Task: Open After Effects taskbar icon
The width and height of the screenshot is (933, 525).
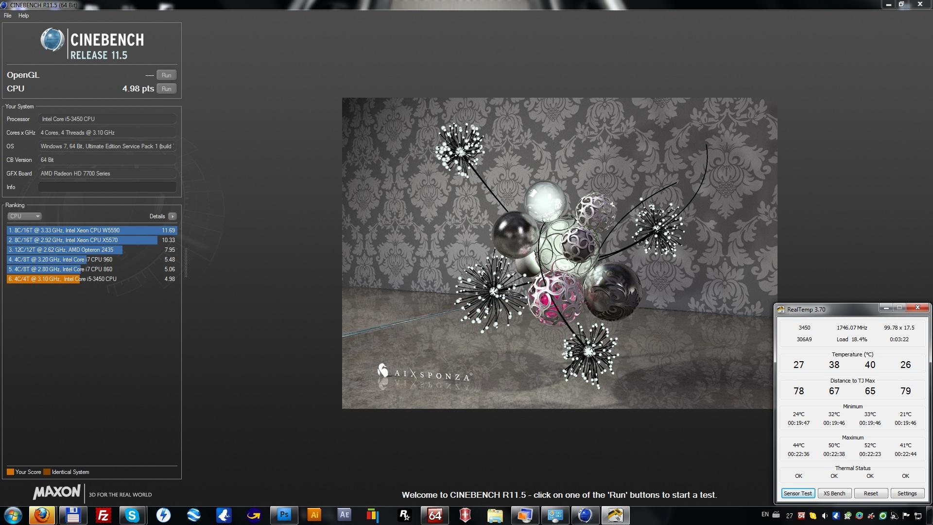Action: point(344,515)
